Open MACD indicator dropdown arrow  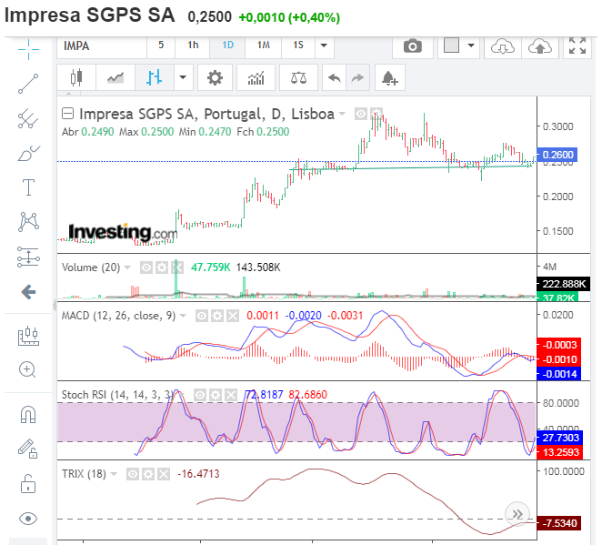point(183,316)
